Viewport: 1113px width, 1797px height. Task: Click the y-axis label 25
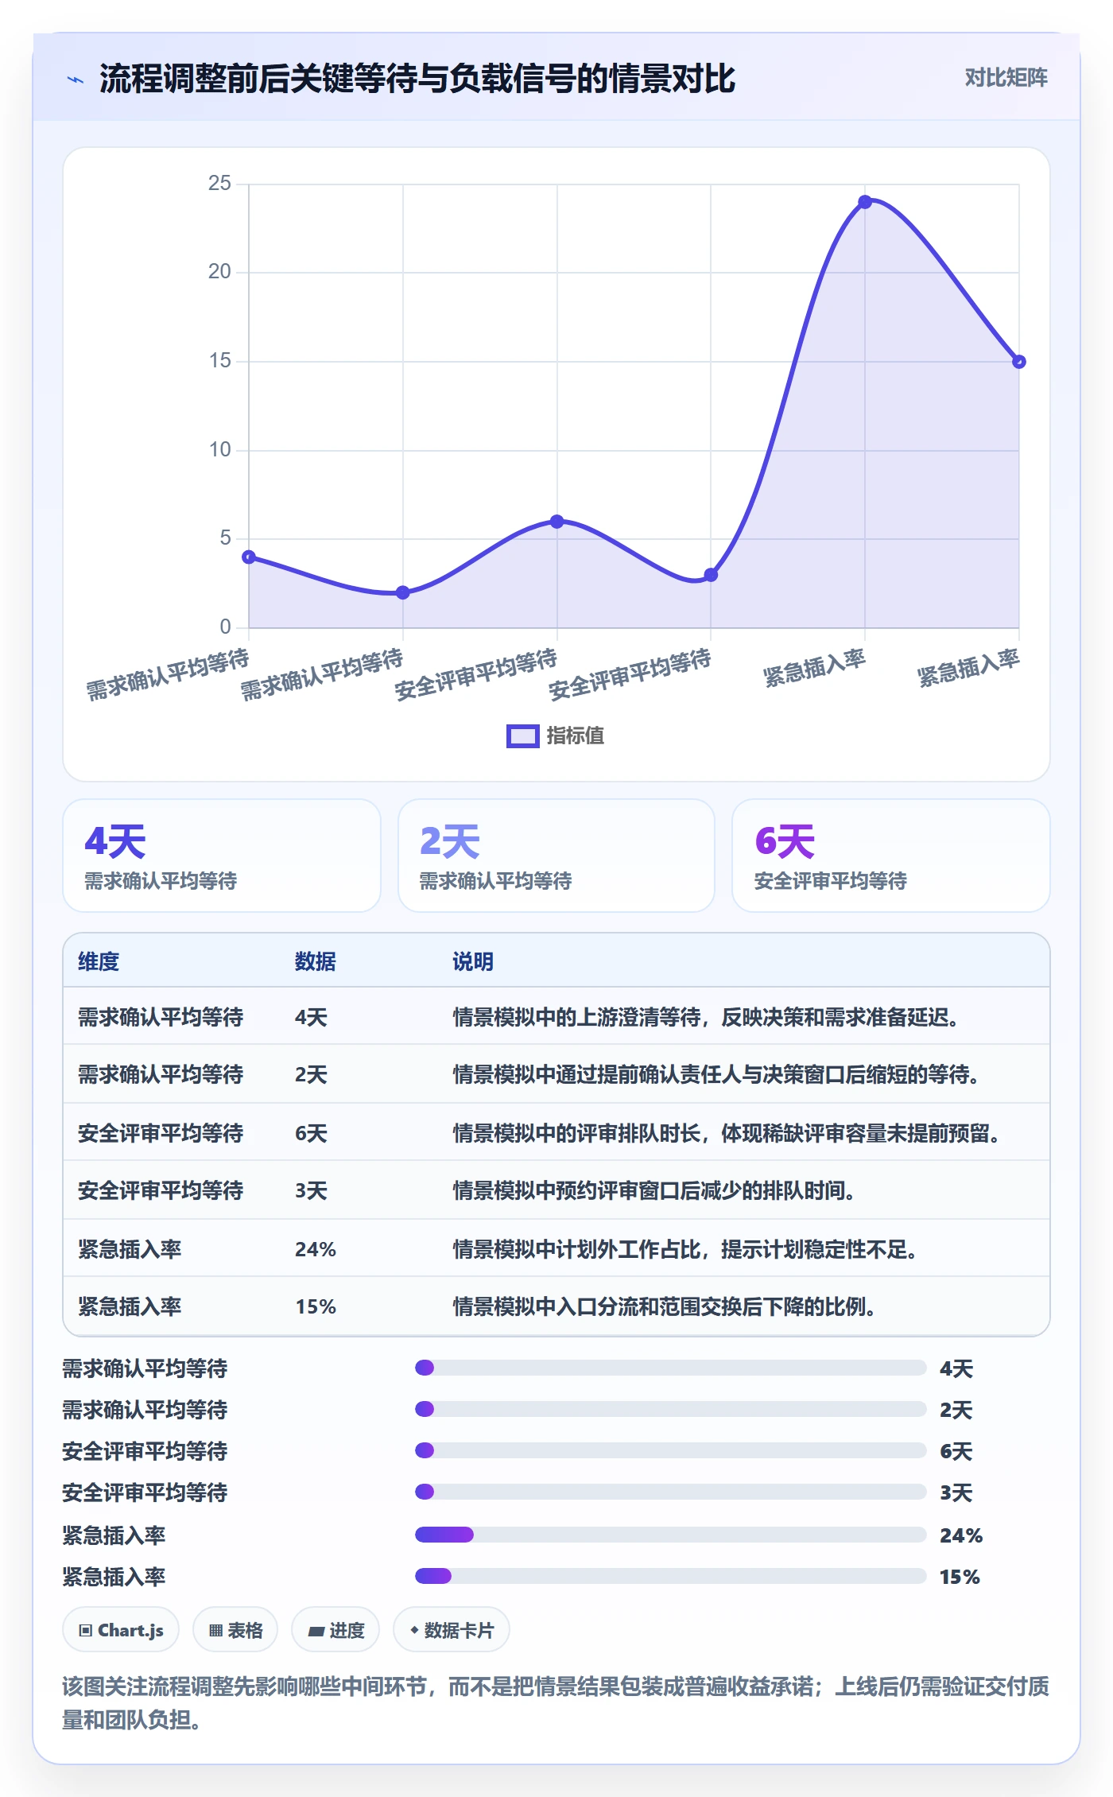point(219,184)
